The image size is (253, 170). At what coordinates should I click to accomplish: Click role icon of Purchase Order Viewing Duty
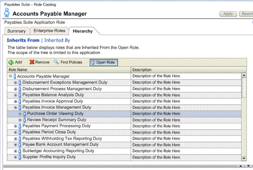pos(25,114)
